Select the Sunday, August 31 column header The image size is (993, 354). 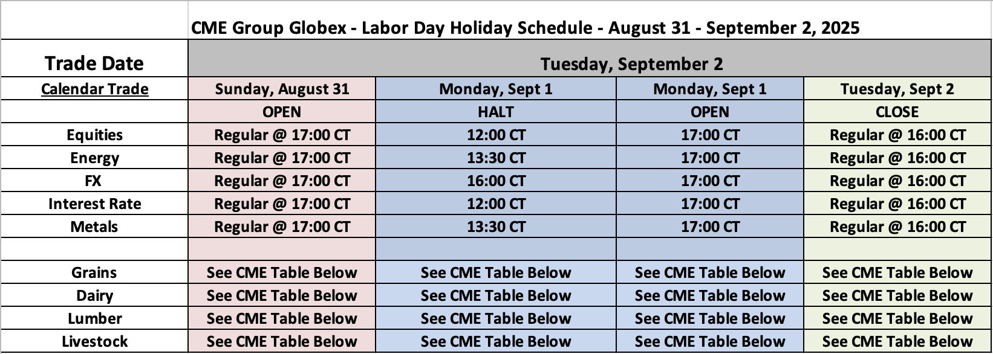coord(282,89)
